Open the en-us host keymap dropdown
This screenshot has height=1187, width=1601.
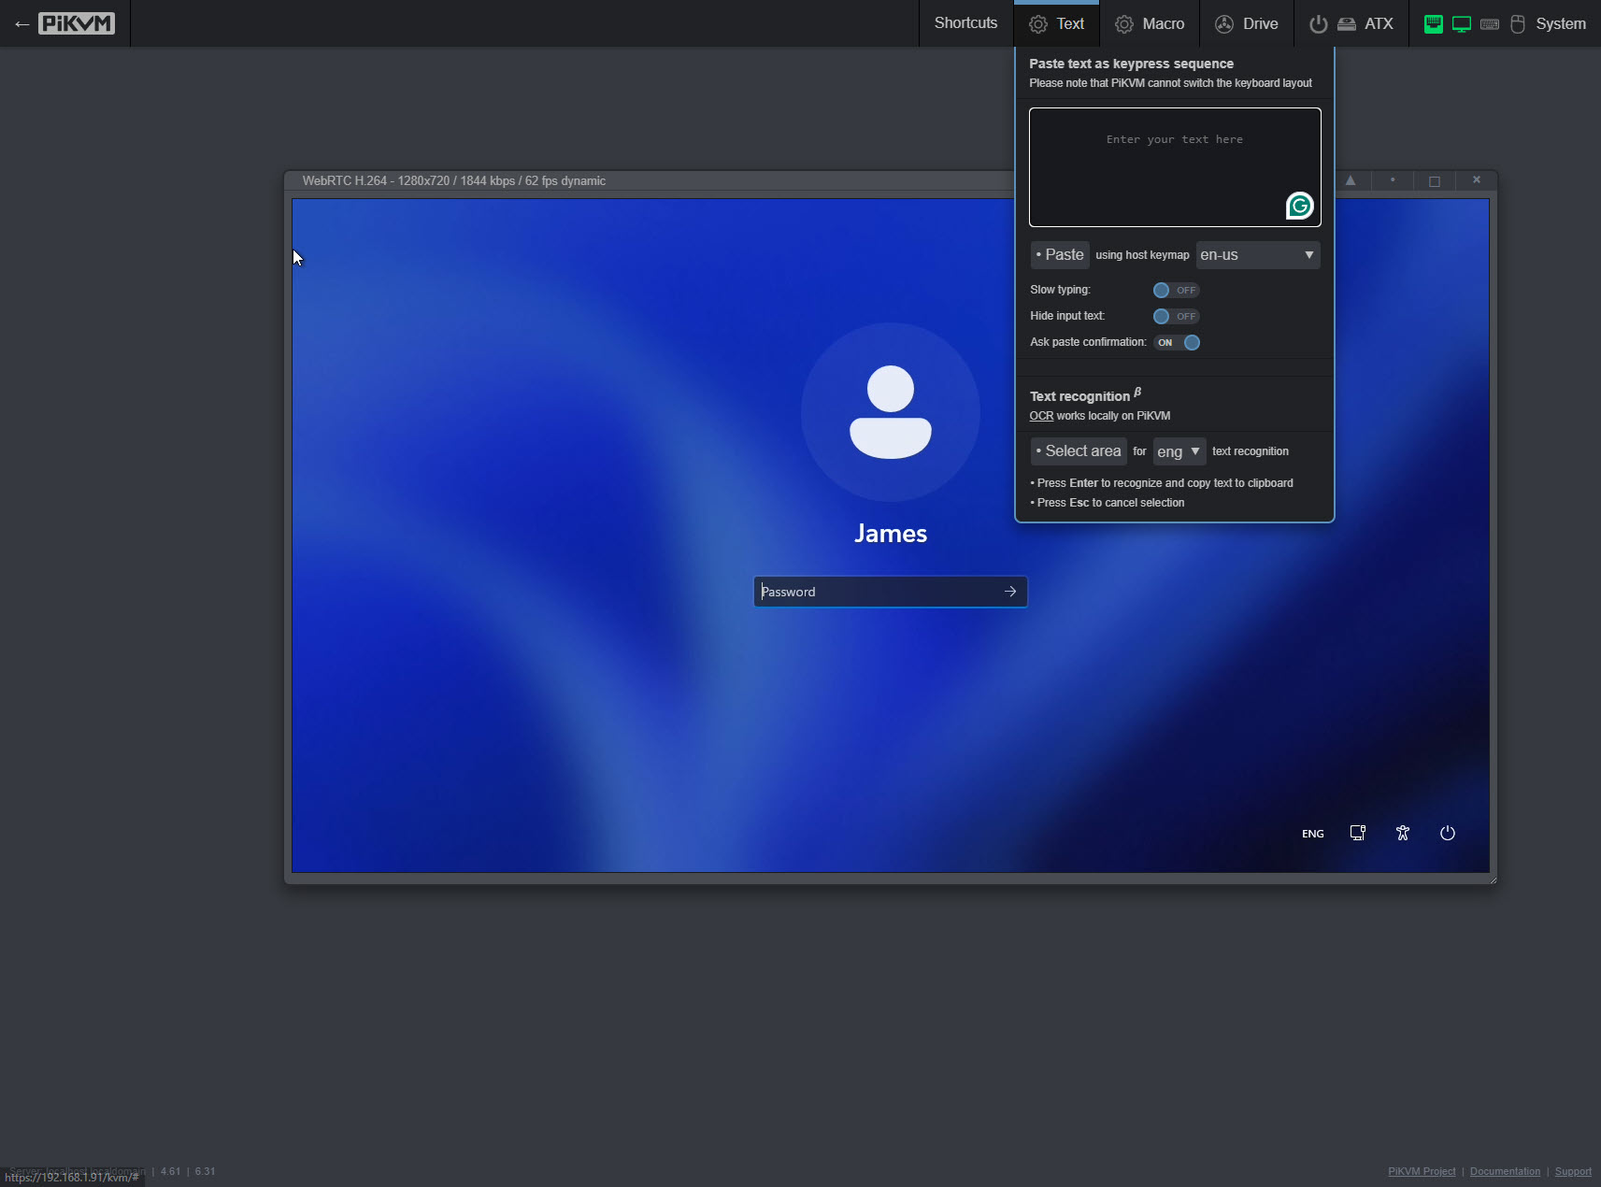(x=1256, y=254)
